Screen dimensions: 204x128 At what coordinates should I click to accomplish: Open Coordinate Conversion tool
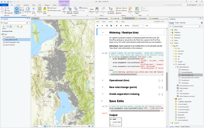coord(111,10)
